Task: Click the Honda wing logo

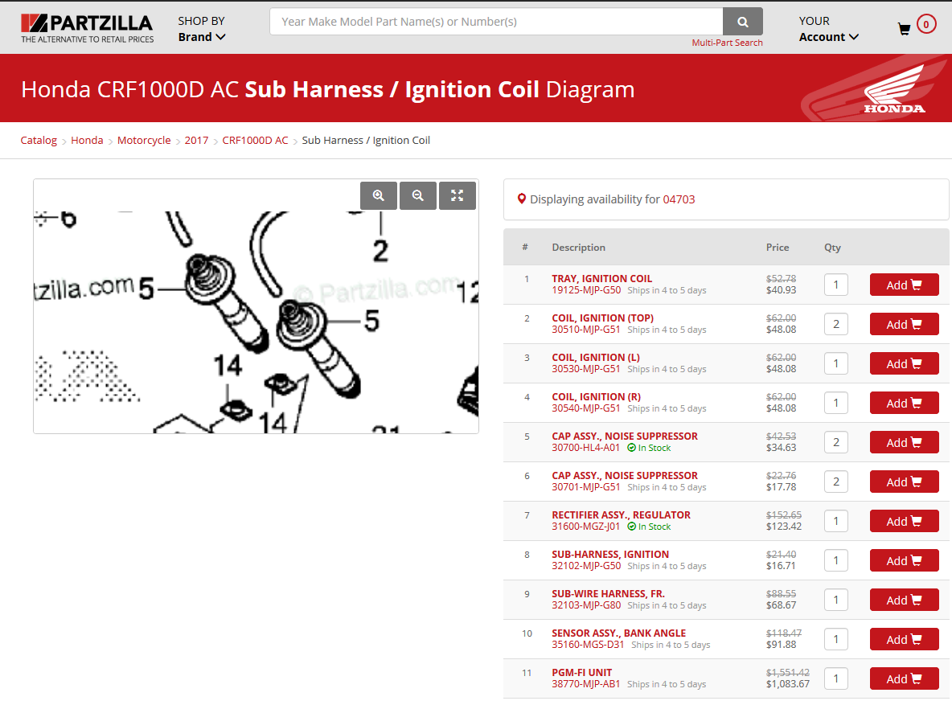Action: point(894,89)
